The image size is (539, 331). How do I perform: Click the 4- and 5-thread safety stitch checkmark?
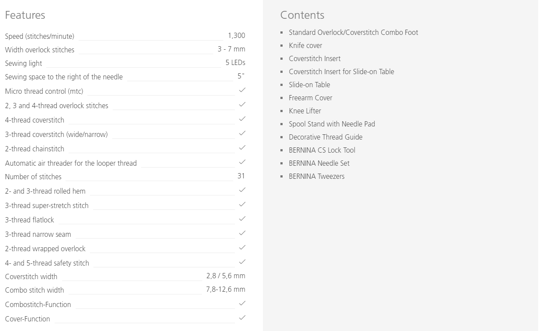(x=242, y=262)
